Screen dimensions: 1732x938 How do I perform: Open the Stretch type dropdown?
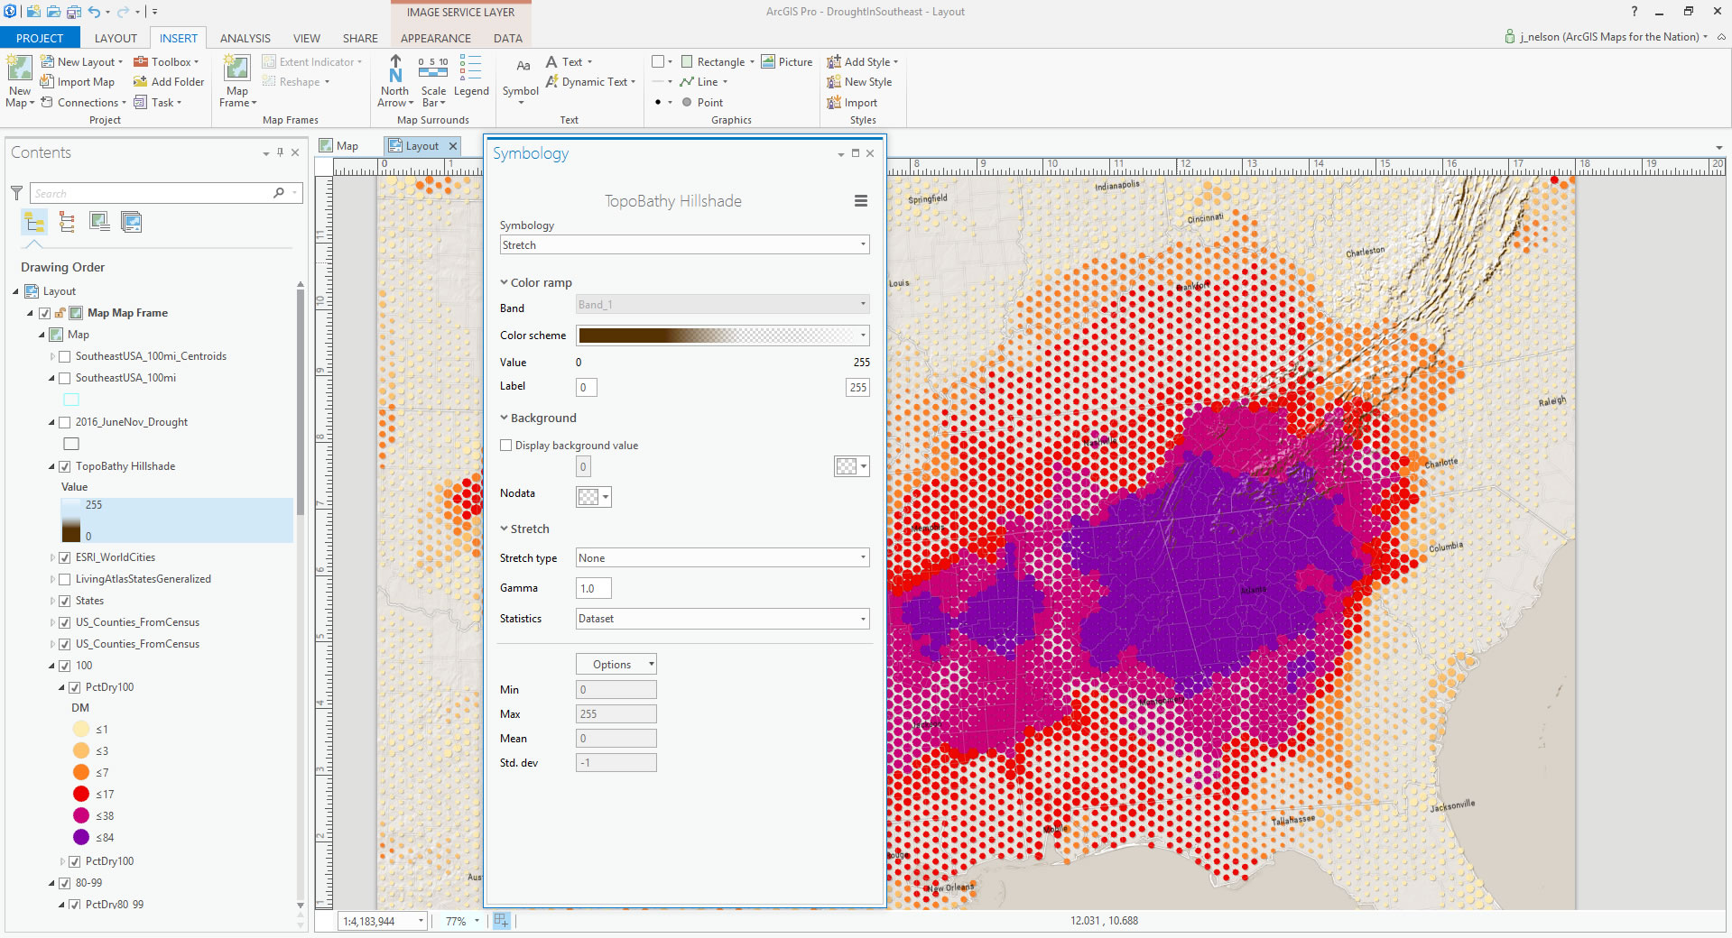point(722,558)
